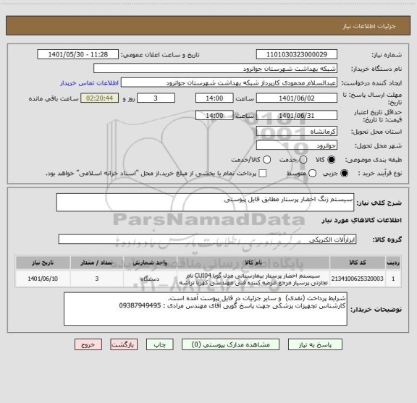Click the unit cell دستگاه

click(150, 279)
